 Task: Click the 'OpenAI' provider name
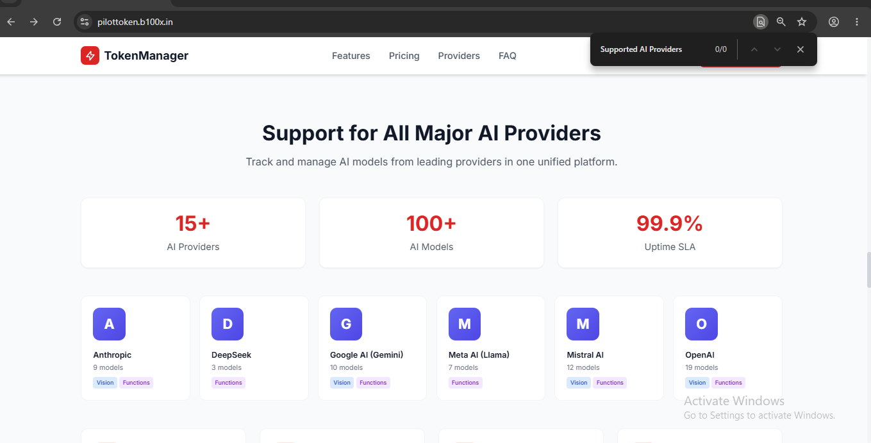(700, 355)
